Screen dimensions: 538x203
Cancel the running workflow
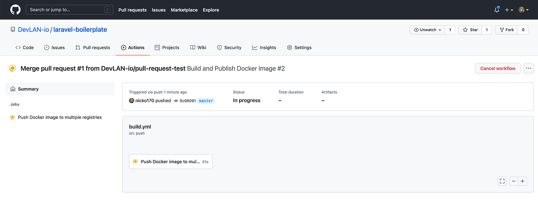pyautogui.click(x=498, y=68)
